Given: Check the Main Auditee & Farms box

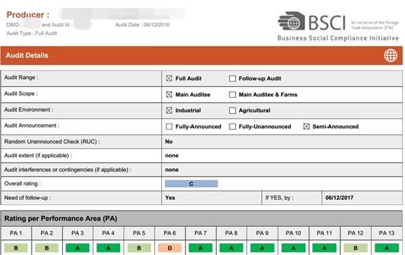Looking at the screenshot, I should tap(232, 94).
